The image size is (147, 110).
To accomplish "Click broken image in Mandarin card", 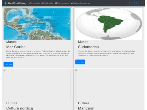I will (x=109, y=85).
